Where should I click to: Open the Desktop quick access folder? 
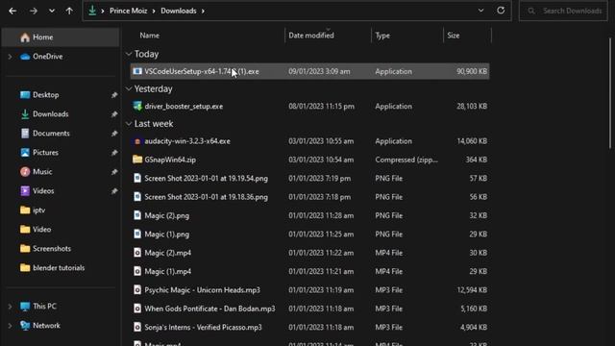46,95
